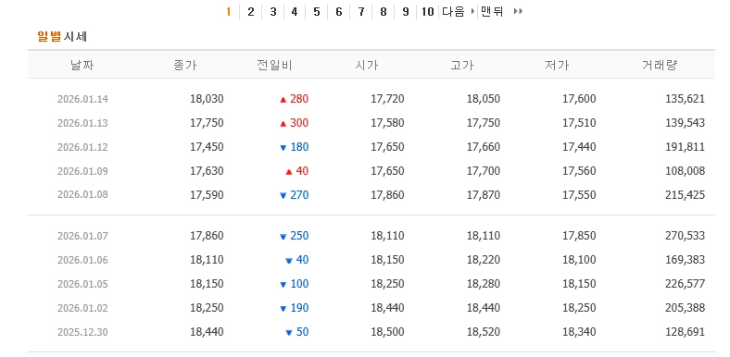The width and height of the screenshot is (730, 357).
Task: Click low price 17,510
Action: pos(579,123)
